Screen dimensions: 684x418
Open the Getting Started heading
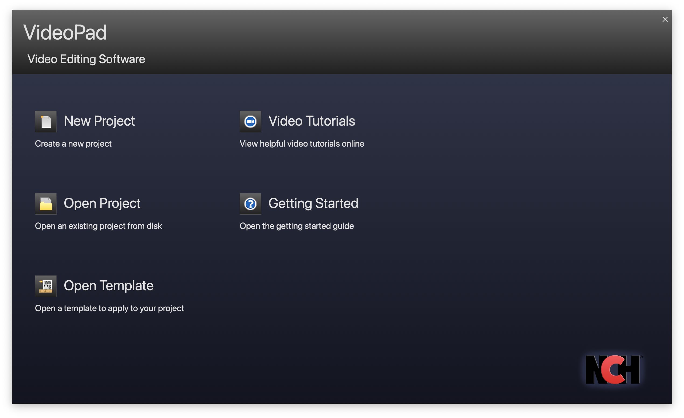pos(313,203)
